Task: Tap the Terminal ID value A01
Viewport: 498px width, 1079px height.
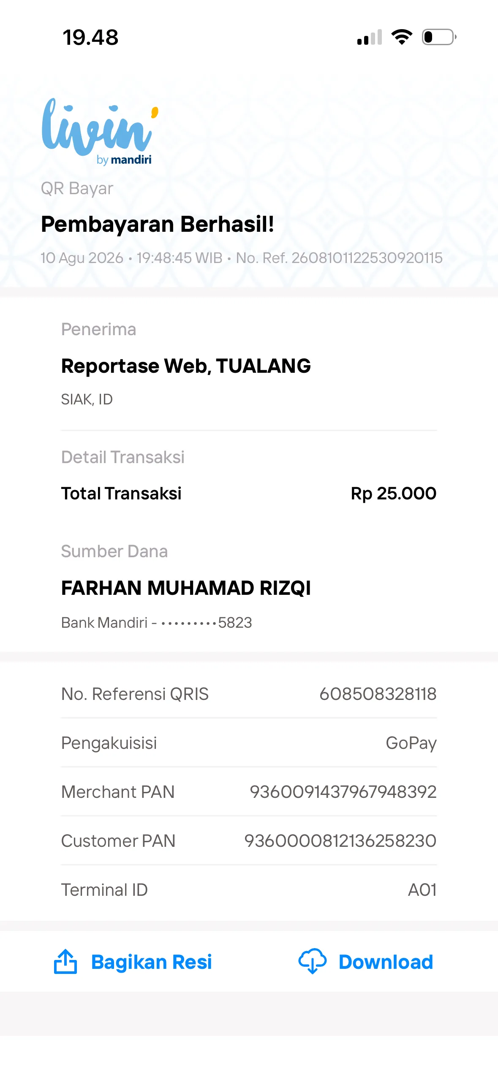Action: pyautogui.click(x=422, y=890)
